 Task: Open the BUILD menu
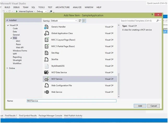[7, 7]
